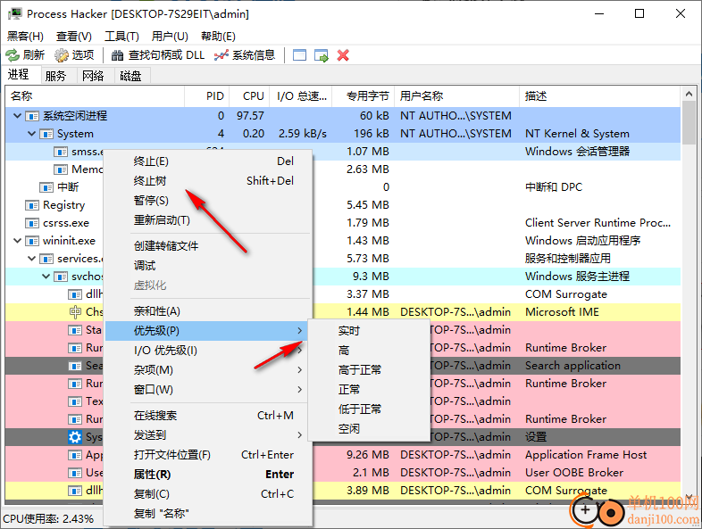Collapse the 系统空闲进程 tree node

tap(17, 116)
